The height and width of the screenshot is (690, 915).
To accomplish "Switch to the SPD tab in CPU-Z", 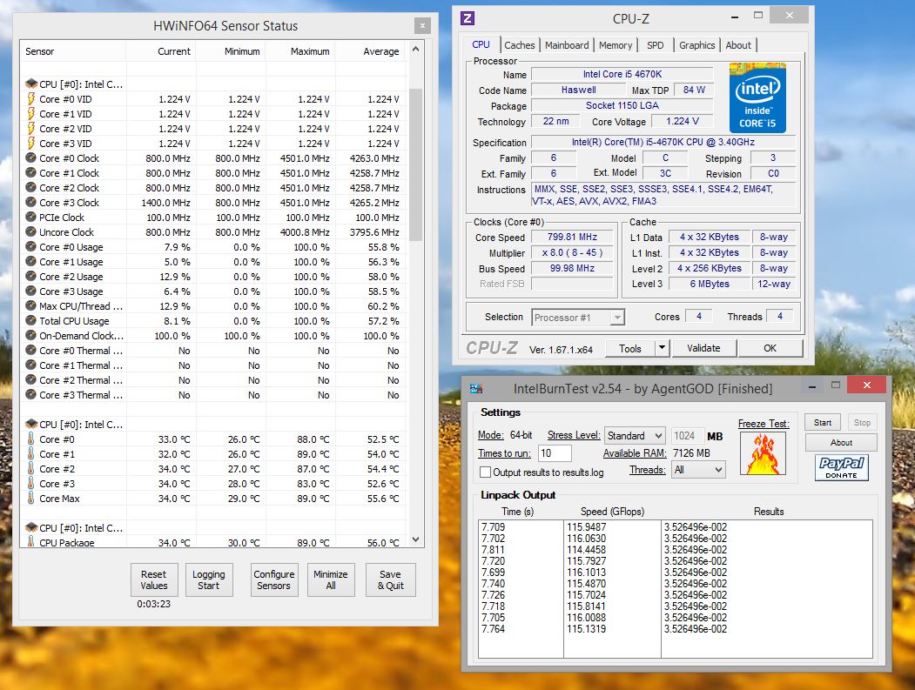I will click(656, 45).
